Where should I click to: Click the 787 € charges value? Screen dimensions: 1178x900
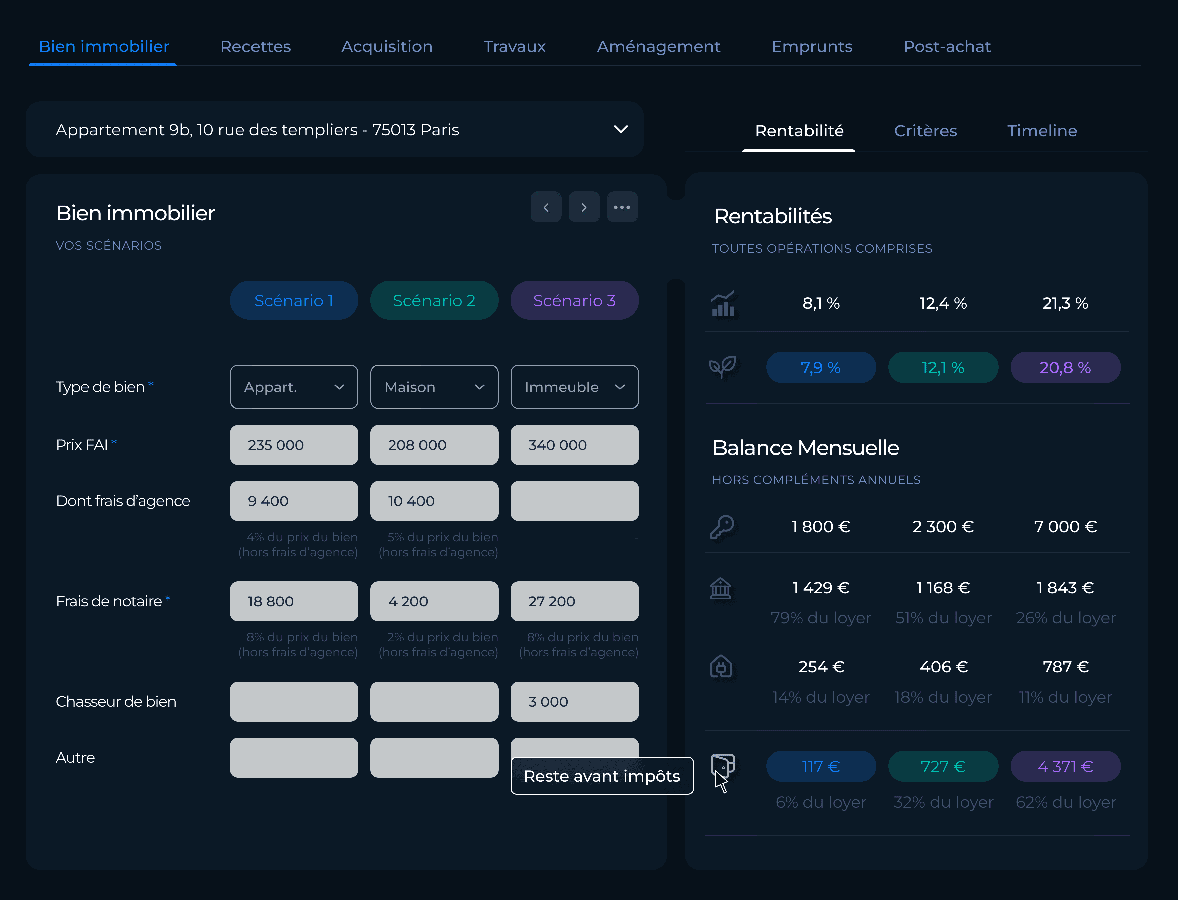tap(1065, 667)
